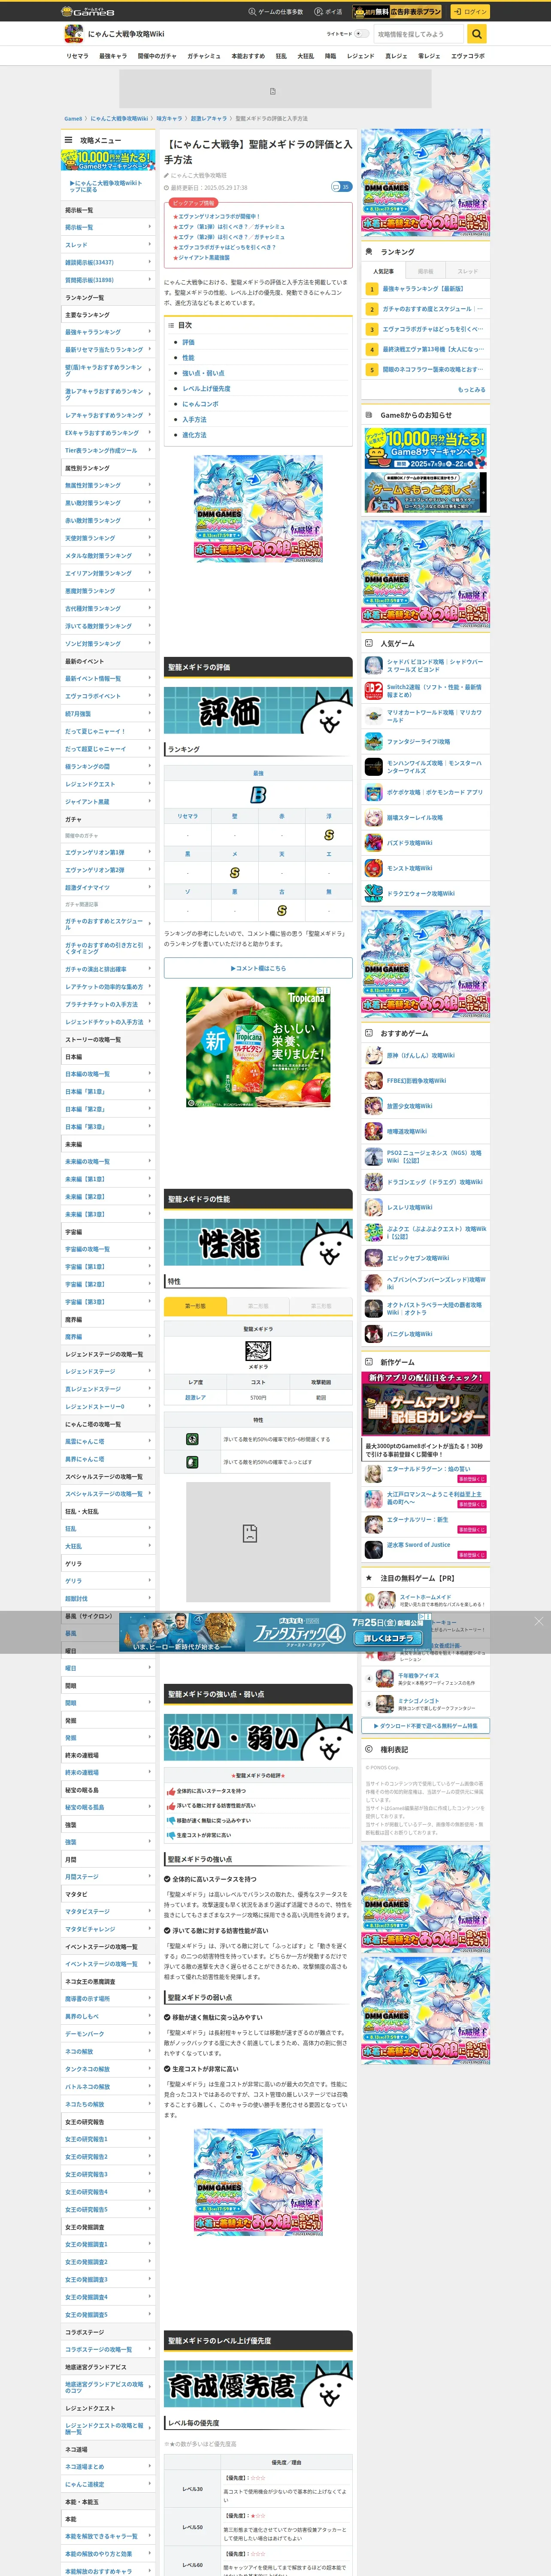
Task: Open エヴァコラボガチャはどっちを引くべき pickup link
Action: point(228,247)
